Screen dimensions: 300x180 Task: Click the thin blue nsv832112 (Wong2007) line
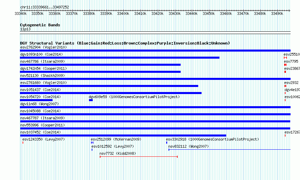[x=230, y=150]
